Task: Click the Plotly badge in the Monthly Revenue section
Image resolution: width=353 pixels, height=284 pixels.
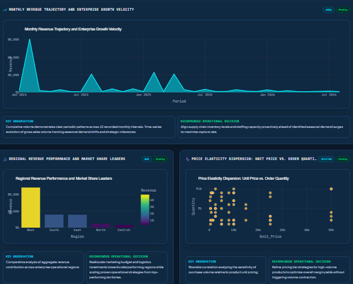Action: pos(343,10)
